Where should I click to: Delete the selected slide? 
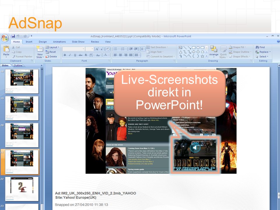pyautogui.click(x=51, y=57)
